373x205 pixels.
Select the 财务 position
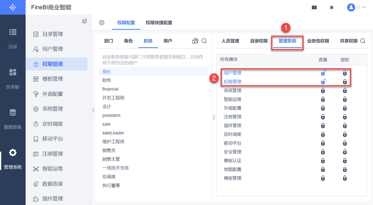107,80
